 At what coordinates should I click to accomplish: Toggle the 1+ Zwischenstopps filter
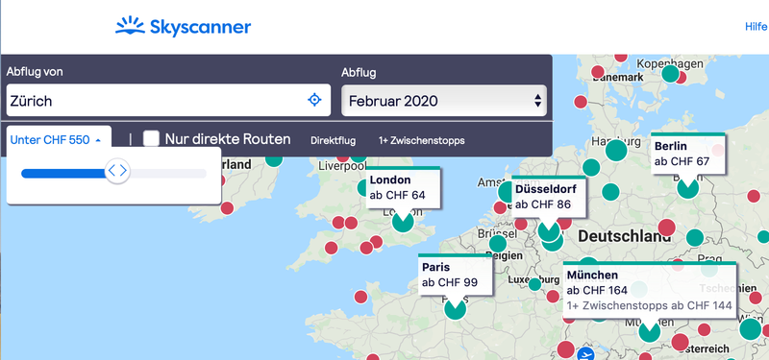pos(421,141)
